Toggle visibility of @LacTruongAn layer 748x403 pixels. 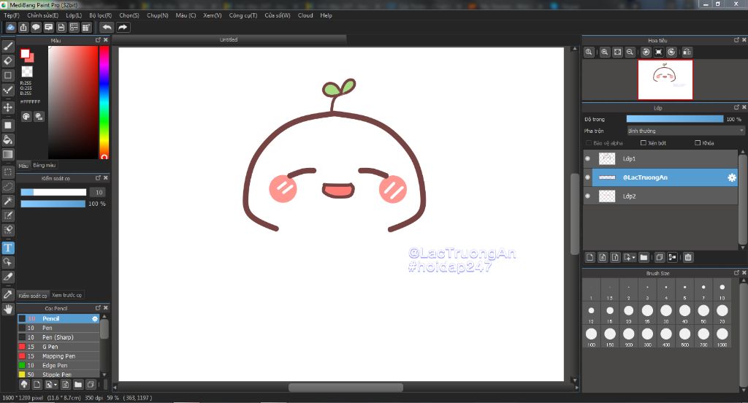(588, 177)
